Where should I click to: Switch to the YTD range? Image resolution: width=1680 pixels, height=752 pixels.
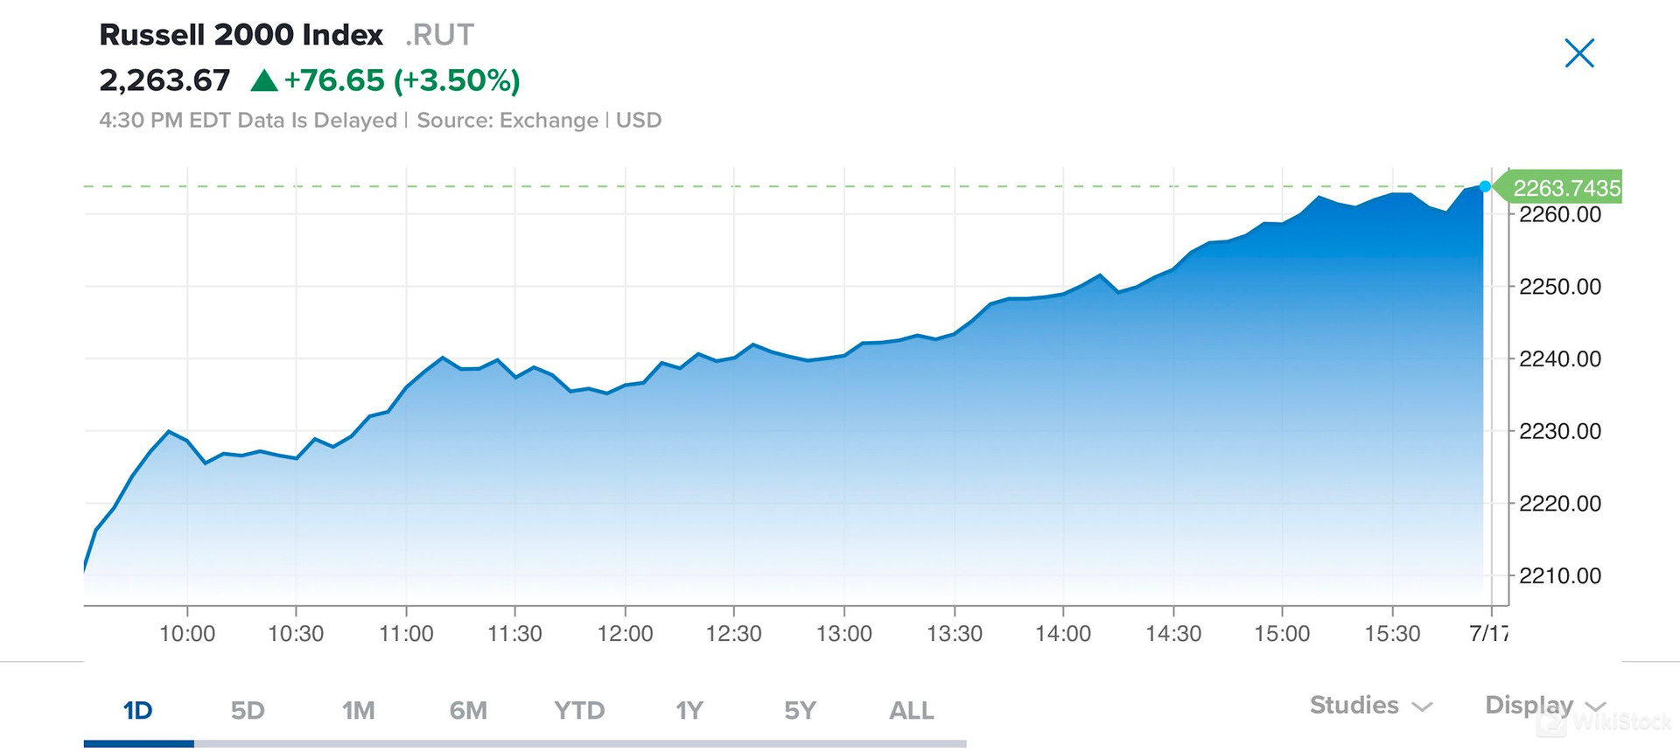point(579,710)
